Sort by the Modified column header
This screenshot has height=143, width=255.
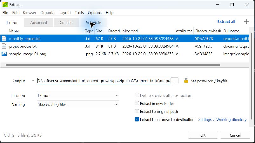(130, 31)
